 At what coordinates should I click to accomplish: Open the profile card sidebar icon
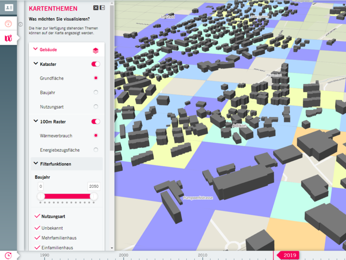[x=9, y=8]
